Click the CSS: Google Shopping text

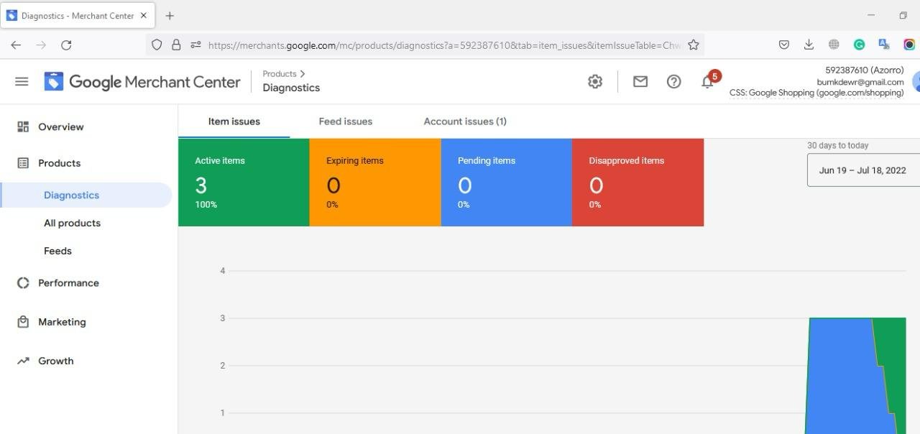point(816,93)
